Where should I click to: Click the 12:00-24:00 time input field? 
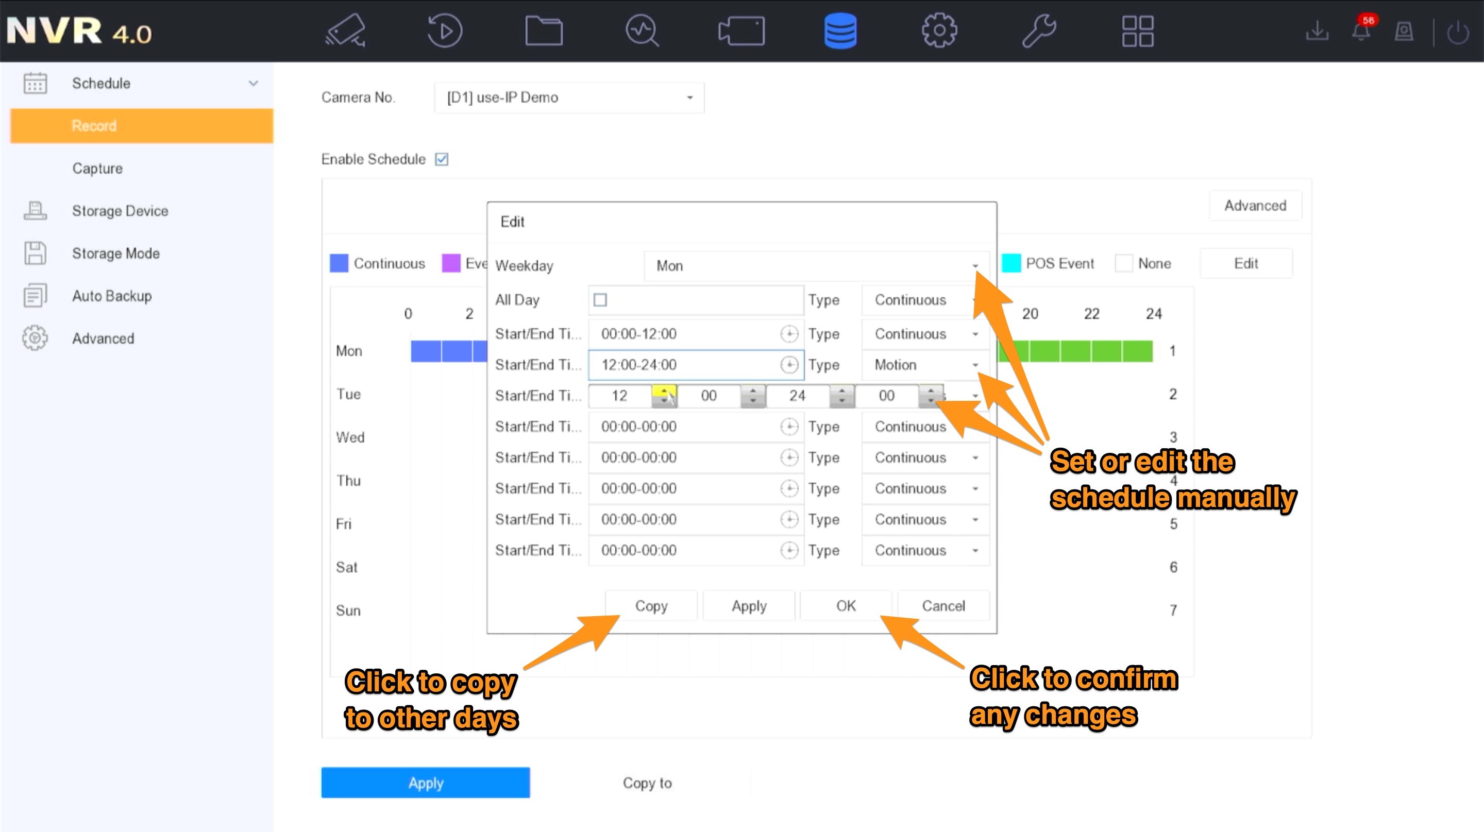coord(696,364)
